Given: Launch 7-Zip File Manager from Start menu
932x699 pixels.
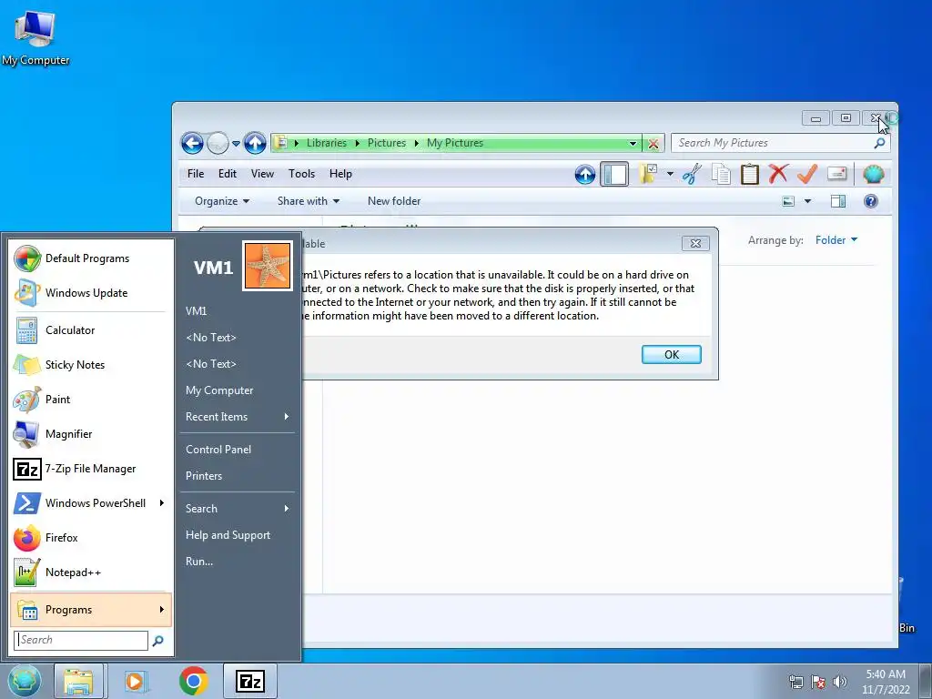Looking at the screenshot, I should click(x=90, y=469).
